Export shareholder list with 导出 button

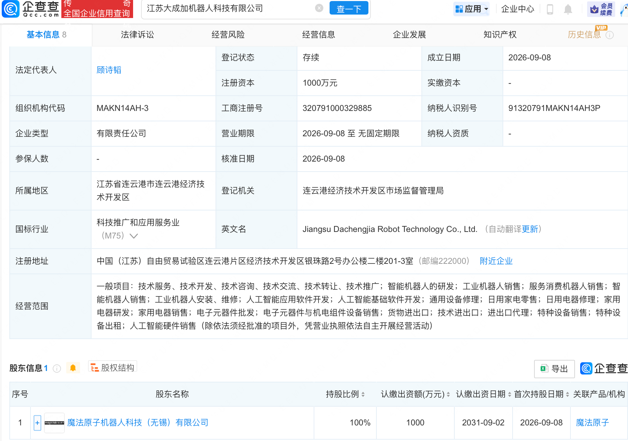pos(554,369)
